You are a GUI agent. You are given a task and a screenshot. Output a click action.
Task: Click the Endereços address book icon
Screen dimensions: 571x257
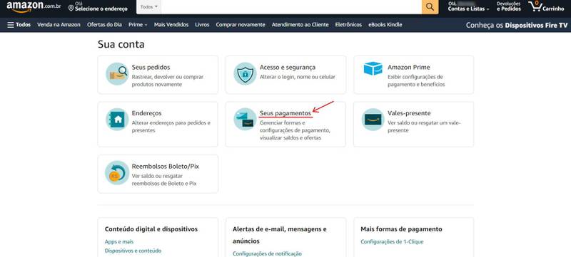pyautogui.click(x=117, y=120)
